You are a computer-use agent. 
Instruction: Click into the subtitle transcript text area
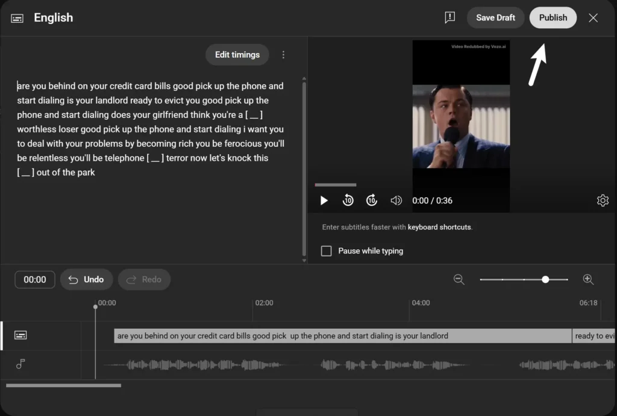point(151,129)
